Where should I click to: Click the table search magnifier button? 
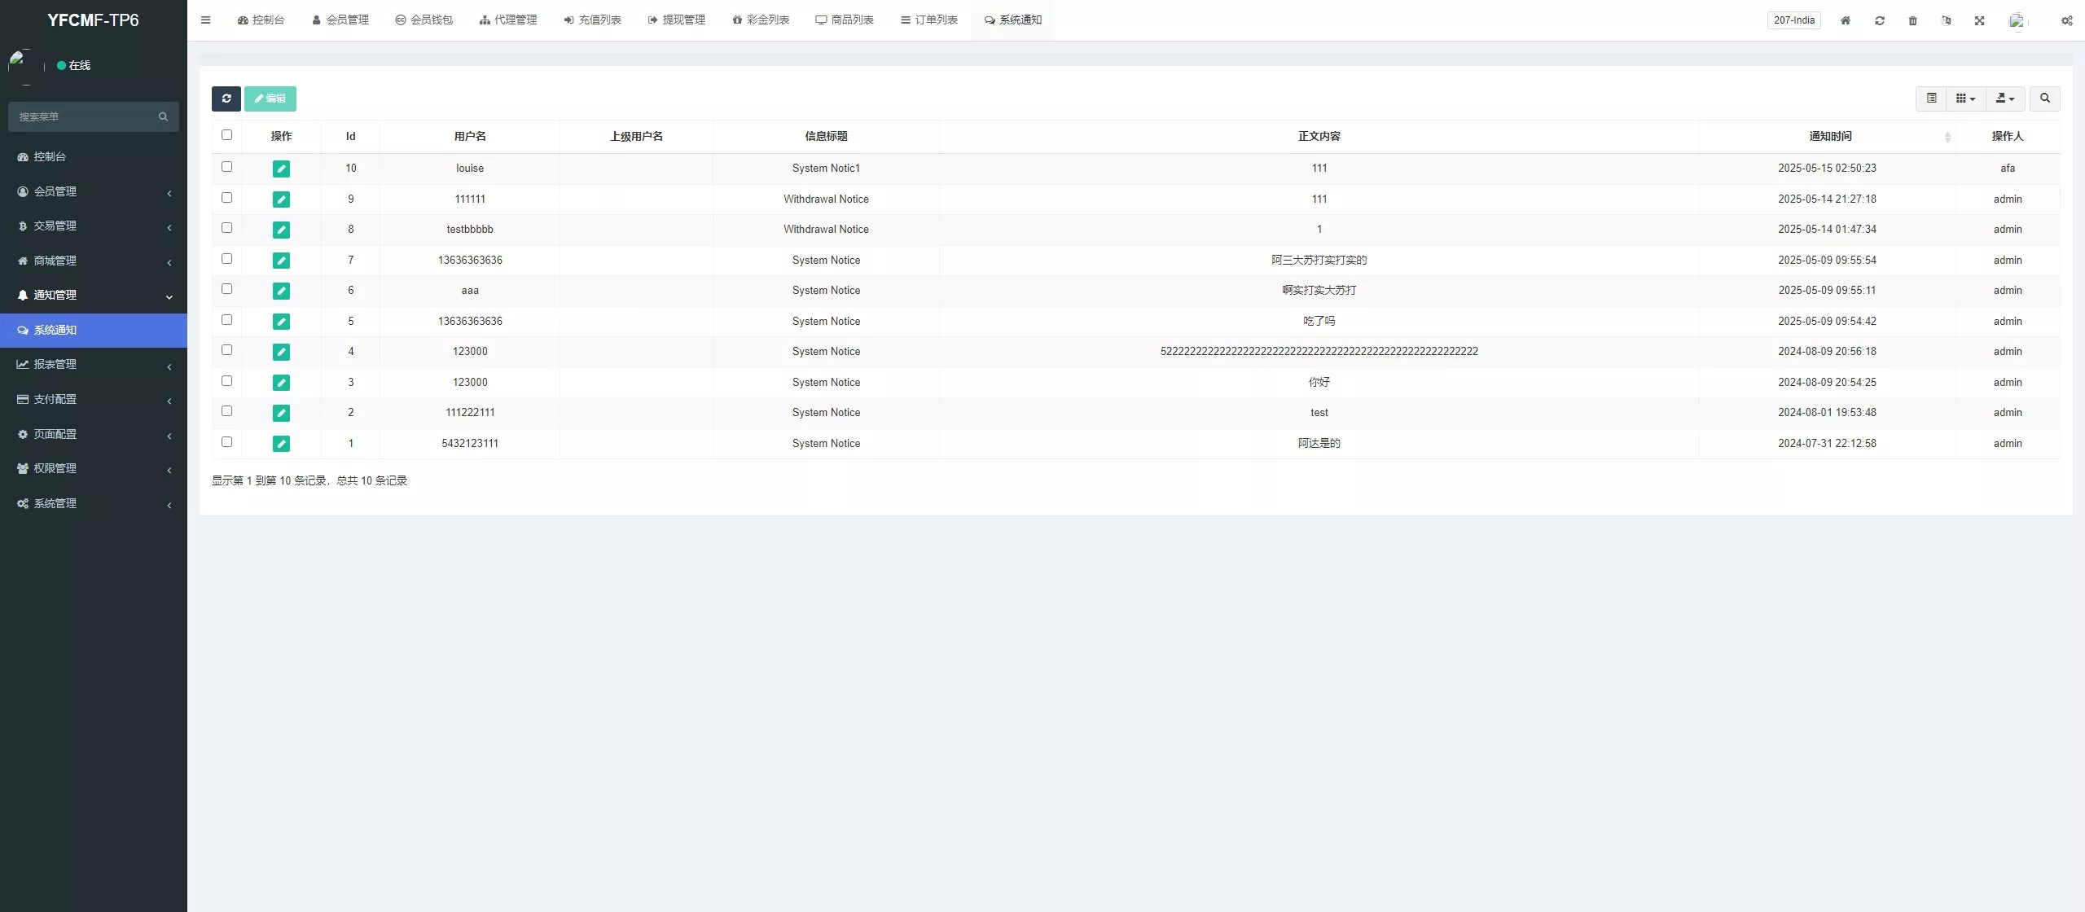[2044, 99]
